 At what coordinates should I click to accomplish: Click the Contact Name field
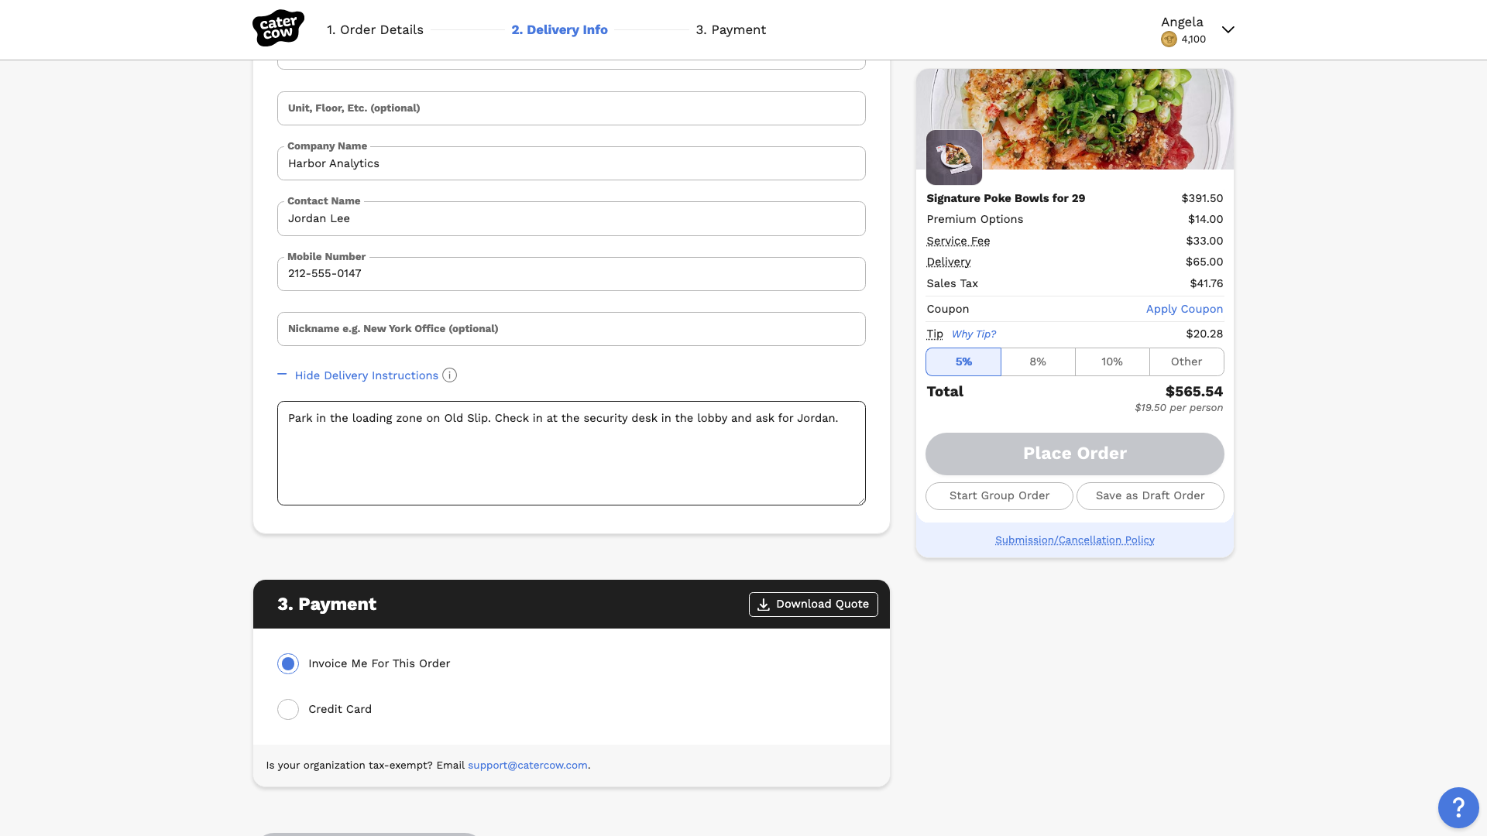pyautogui.click(x=571, y=218)
